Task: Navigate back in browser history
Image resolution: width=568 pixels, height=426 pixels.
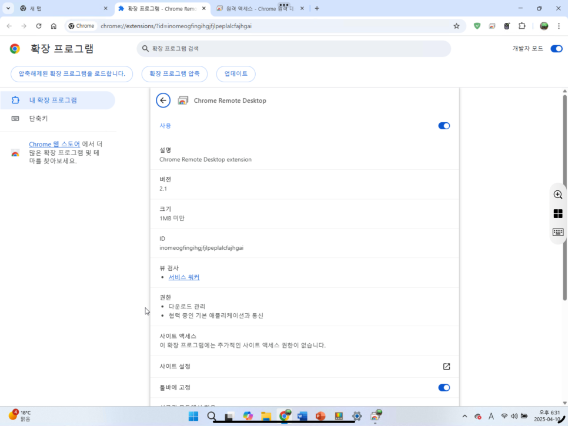Action: [9, 26]
